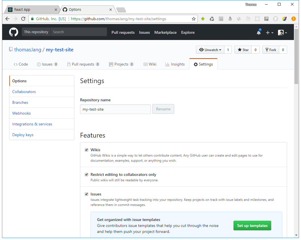The image size is (301, 240).
Task: Edit the Repository name field
Action: click(115, 109)
